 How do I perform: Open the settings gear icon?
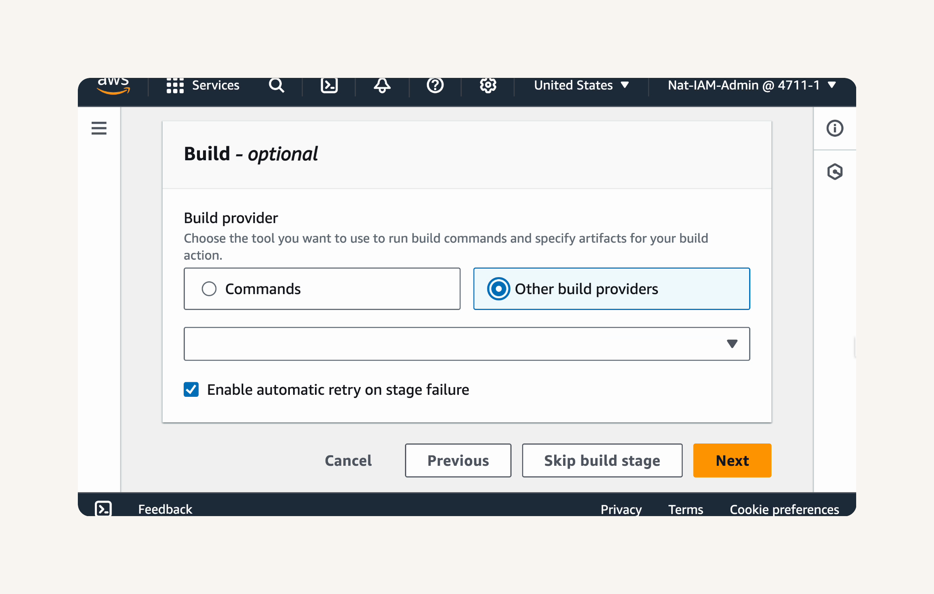tap(488, 86)
